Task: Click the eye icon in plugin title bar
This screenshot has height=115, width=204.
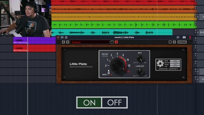Action: click(x=178, y=37)
